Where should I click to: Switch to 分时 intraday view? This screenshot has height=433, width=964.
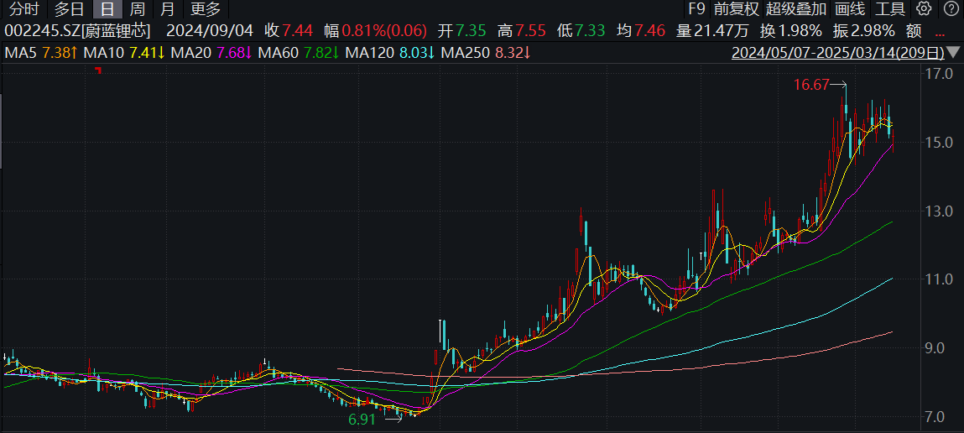pyautogui.click(x=24, y=8)
